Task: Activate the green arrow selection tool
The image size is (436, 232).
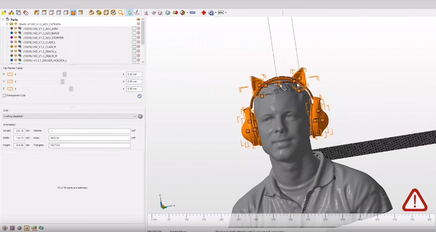Action: (x=129, y=13)
